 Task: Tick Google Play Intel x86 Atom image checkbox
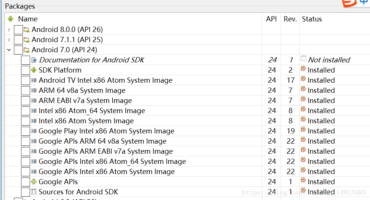tap(26, 131)
